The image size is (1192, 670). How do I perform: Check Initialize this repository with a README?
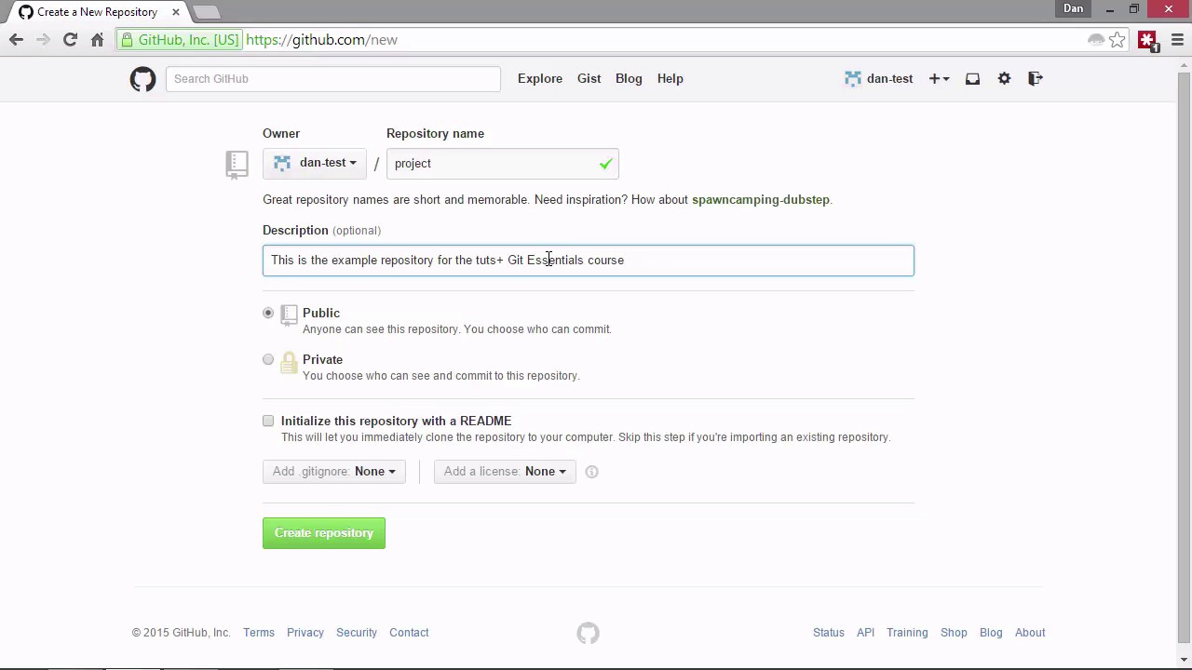tap(268, 421)
